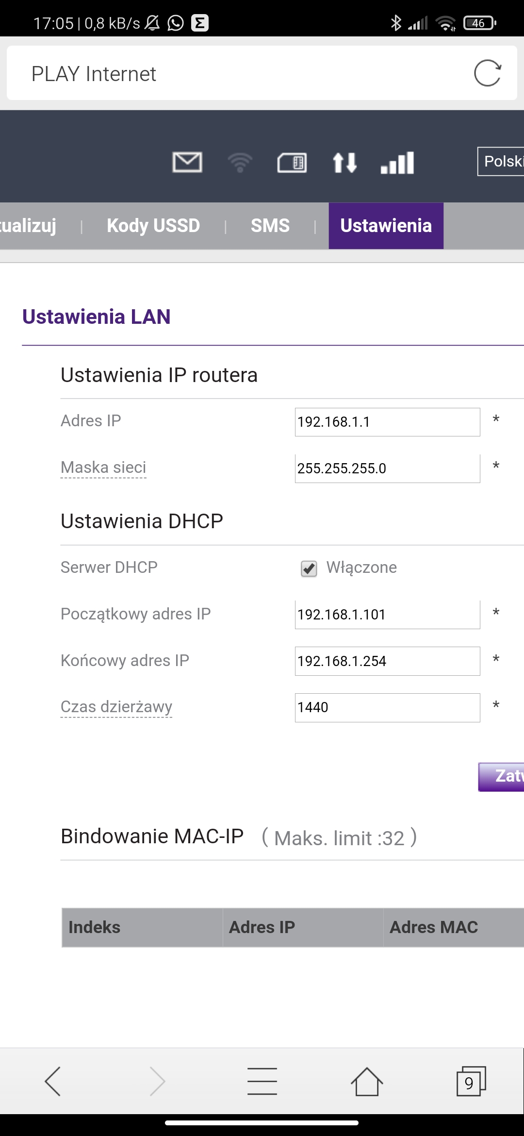This screenshot has height=1136, width=524.
Task: Open the Polski language dropdown
Action: coord(501,161)
